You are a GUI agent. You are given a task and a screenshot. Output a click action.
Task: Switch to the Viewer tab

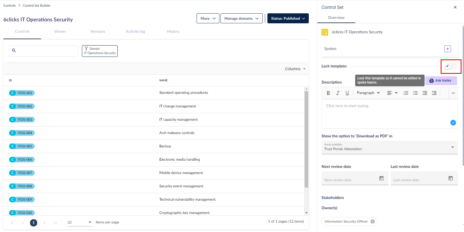[60, 32]
